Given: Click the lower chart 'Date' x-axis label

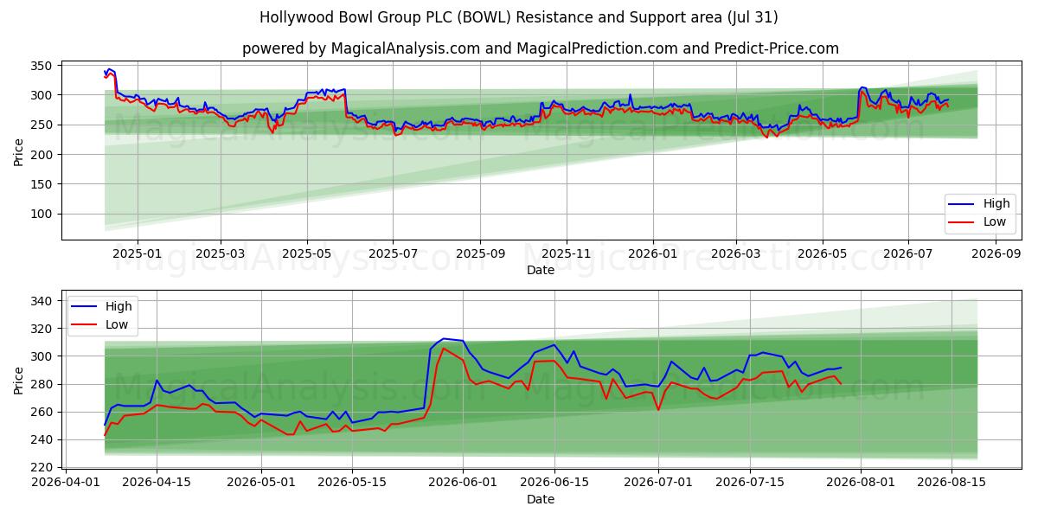Looking at the screenshot, I should [541, 499].
